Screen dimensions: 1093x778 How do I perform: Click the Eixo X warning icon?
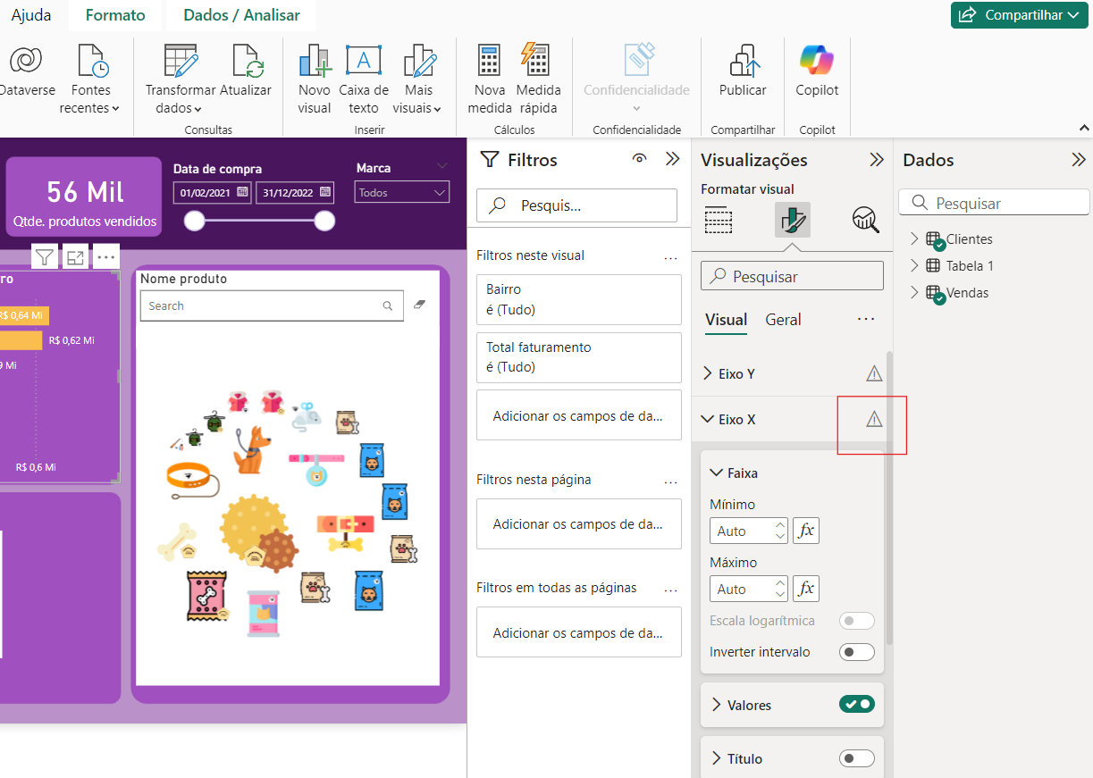[874, 419]
